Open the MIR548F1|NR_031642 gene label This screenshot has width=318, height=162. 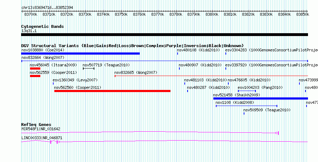click(x=41, y=129)
